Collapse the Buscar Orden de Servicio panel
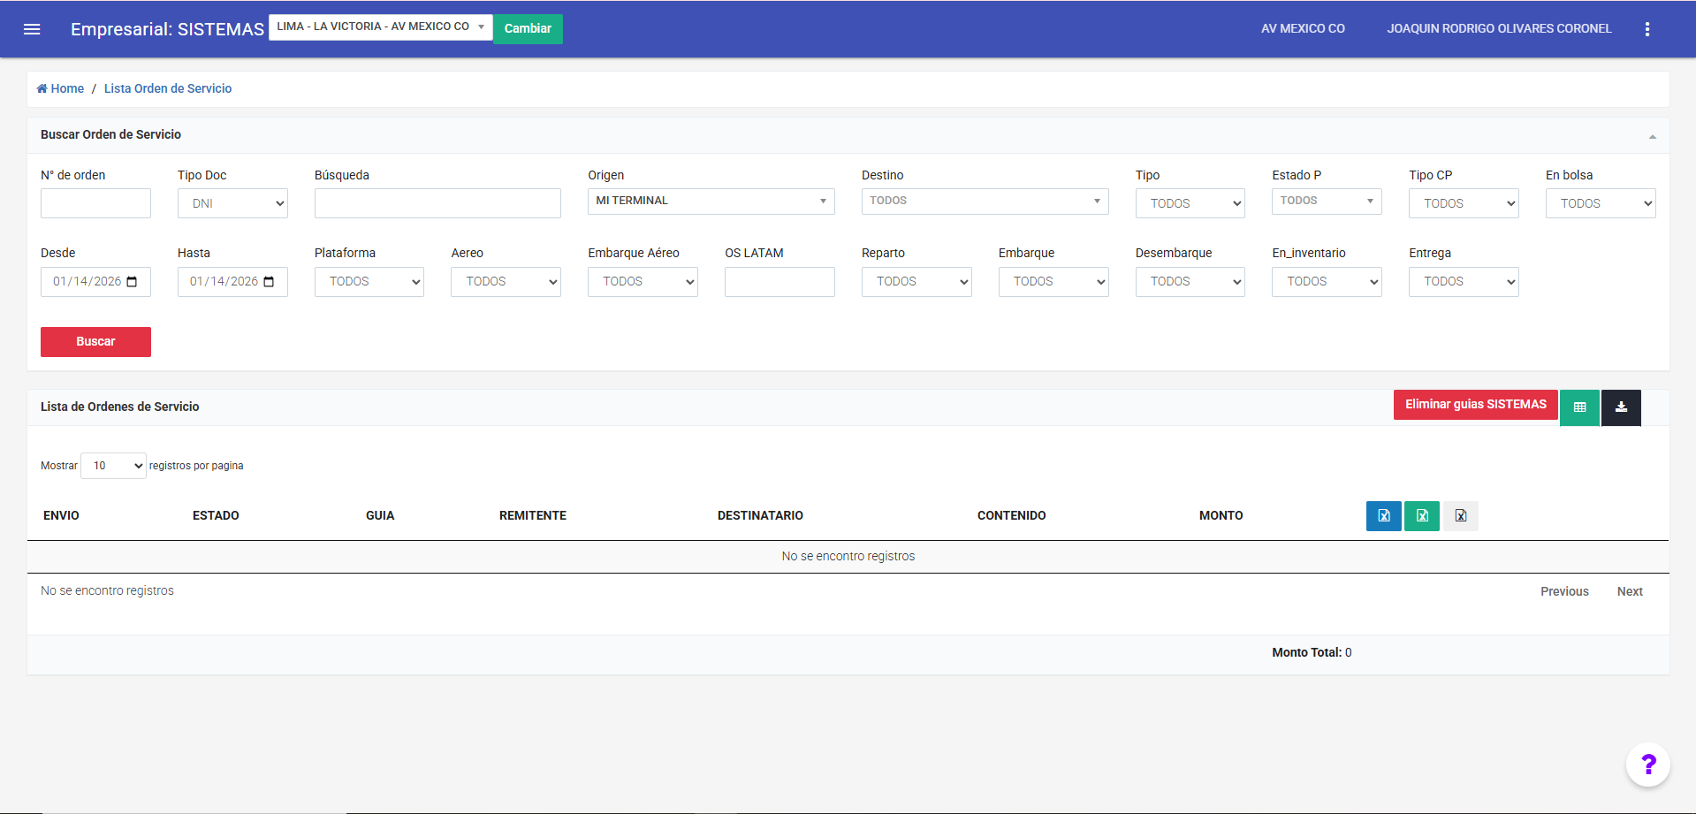 coord(1652,136)
